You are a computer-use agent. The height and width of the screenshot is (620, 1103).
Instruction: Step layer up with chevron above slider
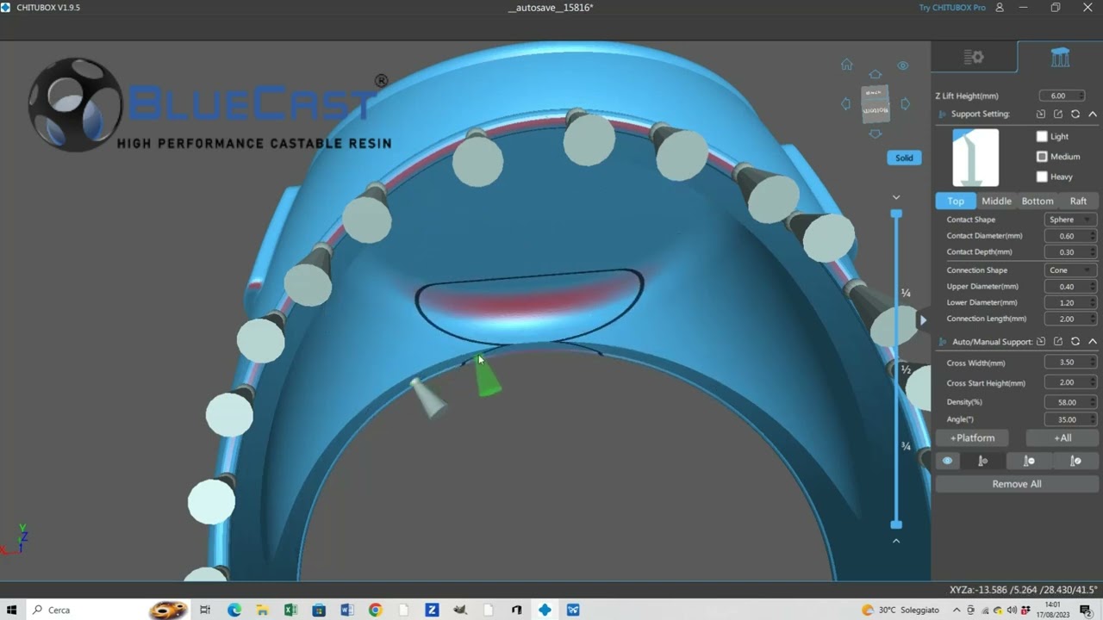coord(896,197)
